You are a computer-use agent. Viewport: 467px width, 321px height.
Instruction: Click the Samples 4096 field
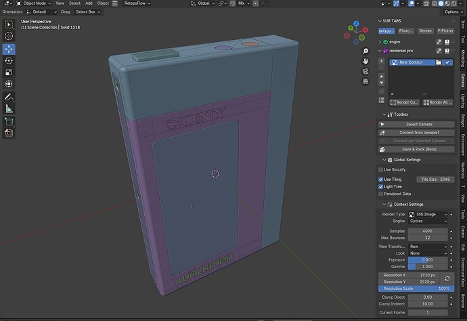(428, 231)
